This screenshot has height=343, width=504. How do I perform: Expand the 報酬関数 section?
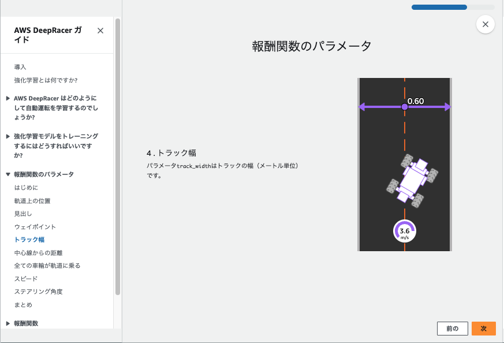[x=25, y=323]
